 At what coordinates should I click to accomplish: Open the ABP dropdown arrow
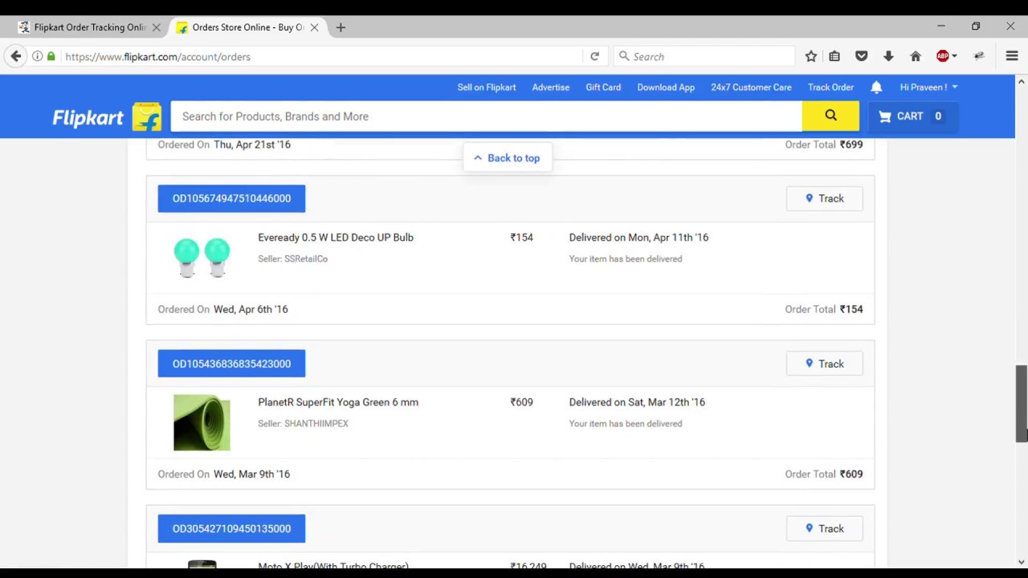[954, 56]
